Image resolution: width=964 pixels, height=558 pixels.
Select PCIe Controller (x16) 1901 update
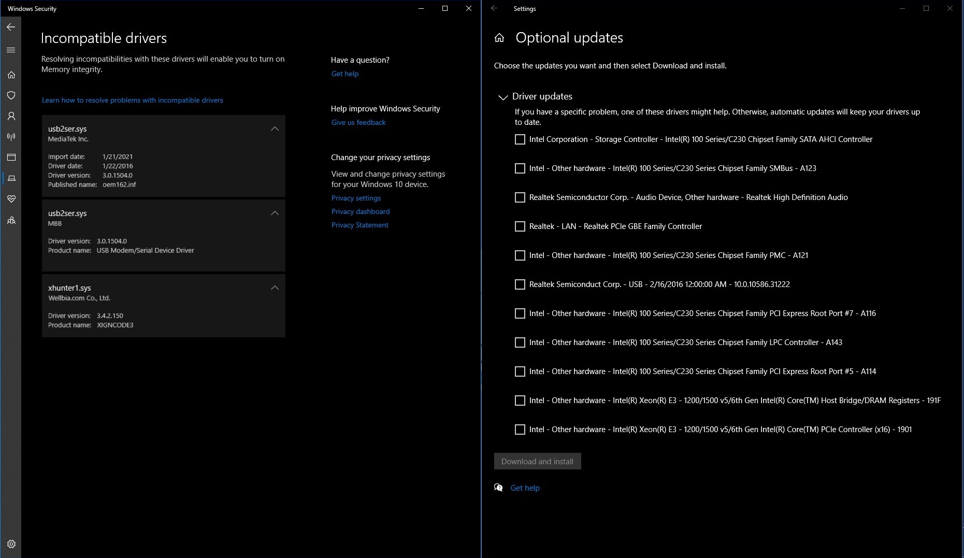click(x=520, y=430)
